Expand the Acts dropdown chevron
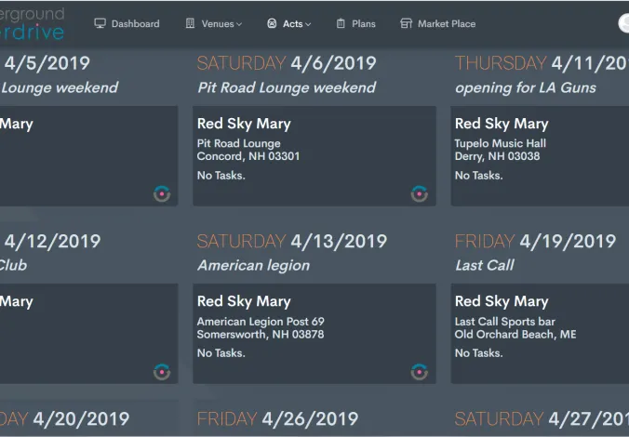629x437 pixels. pyautogui.click(x=308, y=24)
